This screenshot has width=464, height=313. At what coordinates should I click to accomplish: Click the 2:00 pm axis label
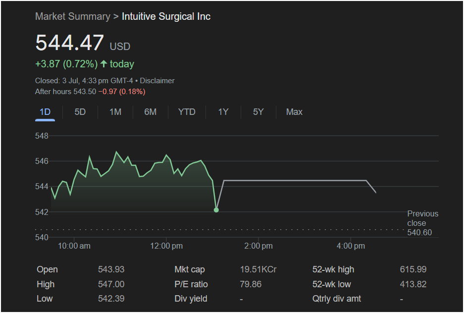[258, 246]
